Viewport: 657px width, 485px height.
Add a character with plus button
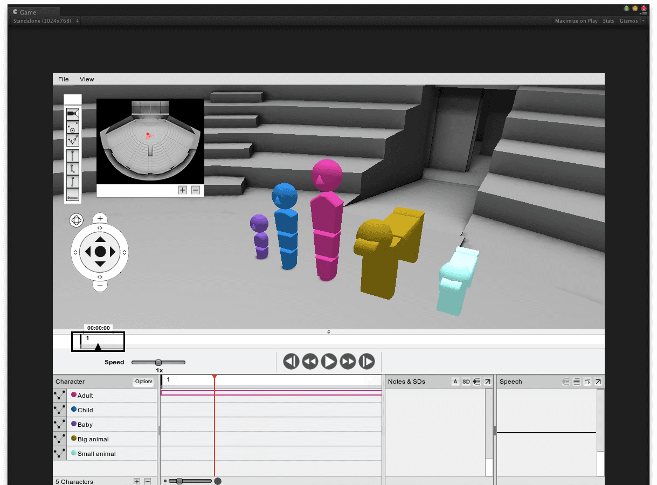[x=137, y=481]
